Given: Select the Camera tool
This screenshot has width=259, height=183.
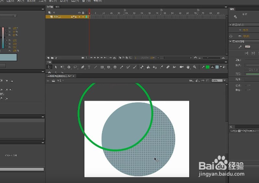Looking at the screenshot, I should 181,67.
